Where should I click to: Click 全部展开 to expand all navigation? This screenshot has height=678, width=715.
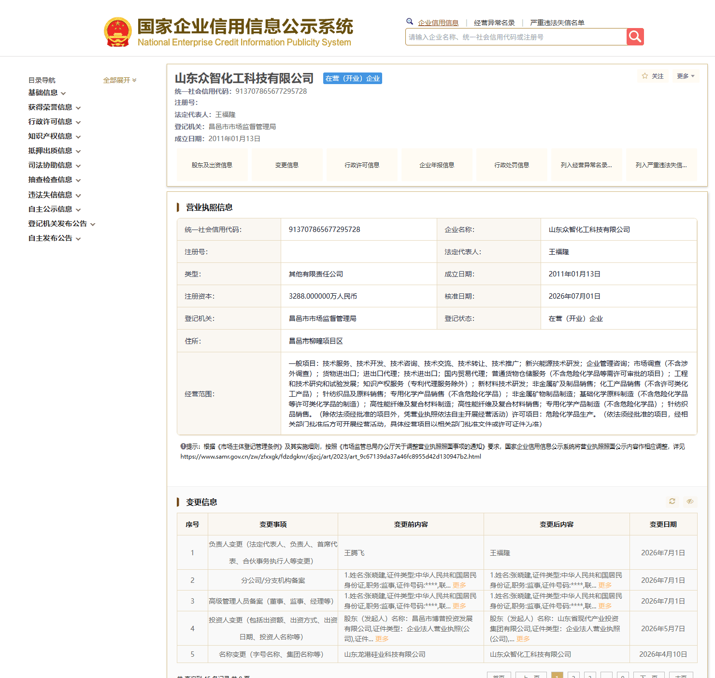[x=120, y=80]
